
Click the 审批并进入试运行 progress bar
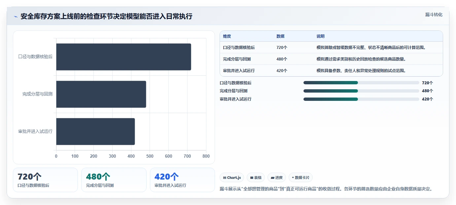click(x=361, y=99)
